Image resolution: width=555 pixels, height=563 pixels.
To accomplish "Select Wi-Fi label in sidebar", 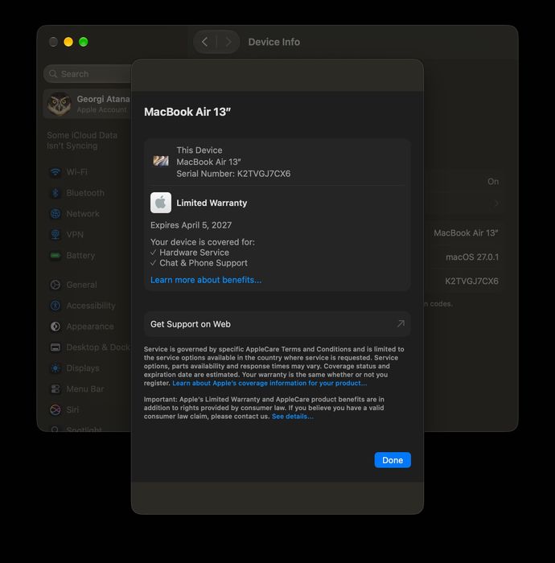I will click(77, 172).
